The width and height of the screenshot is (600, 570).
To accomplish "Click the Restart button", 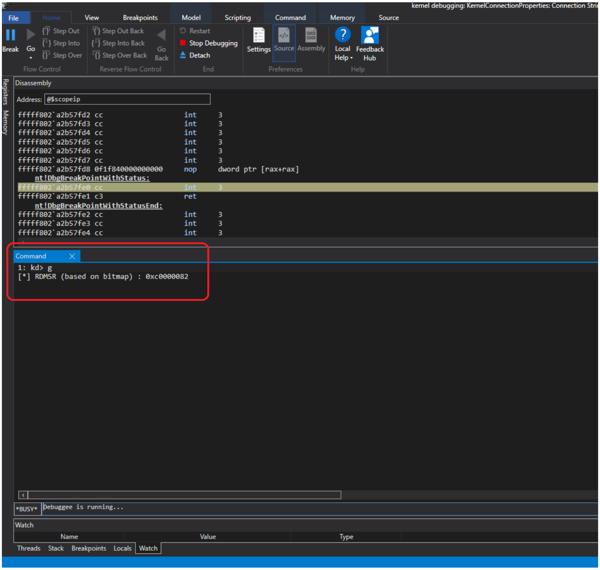I will coord(195,31).
